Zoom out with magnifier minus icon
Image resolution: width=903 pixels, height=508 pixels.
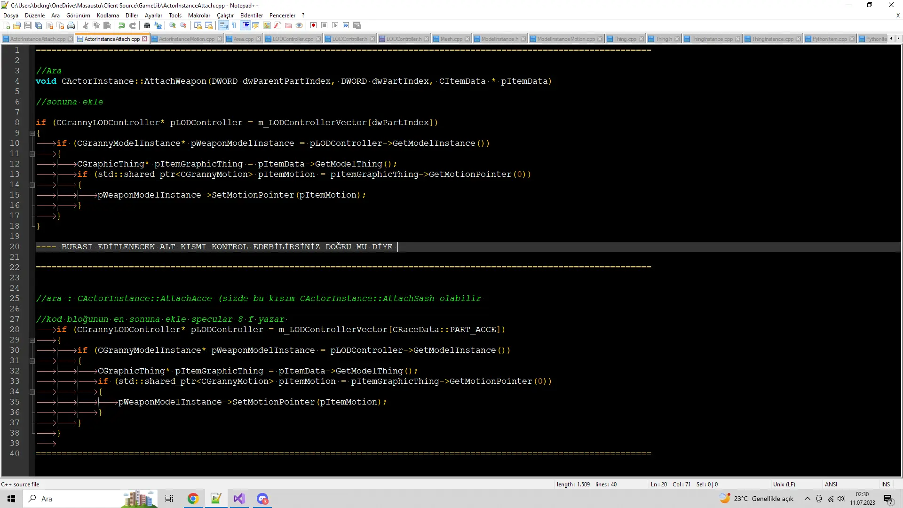pyautogui.click(x=183, y=25)
